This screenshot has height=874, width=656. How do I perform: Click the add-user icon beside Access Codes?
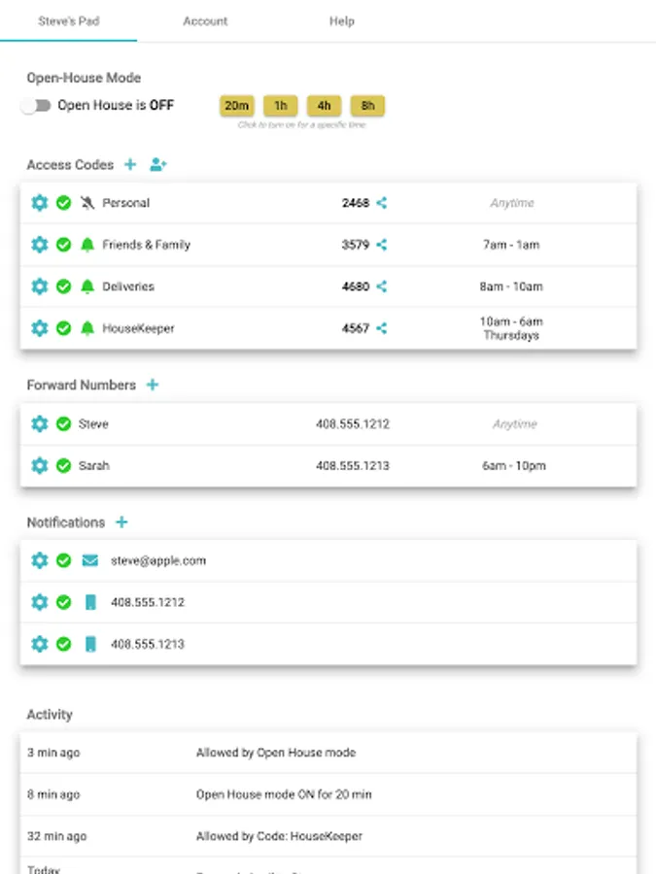coord(158,164)
